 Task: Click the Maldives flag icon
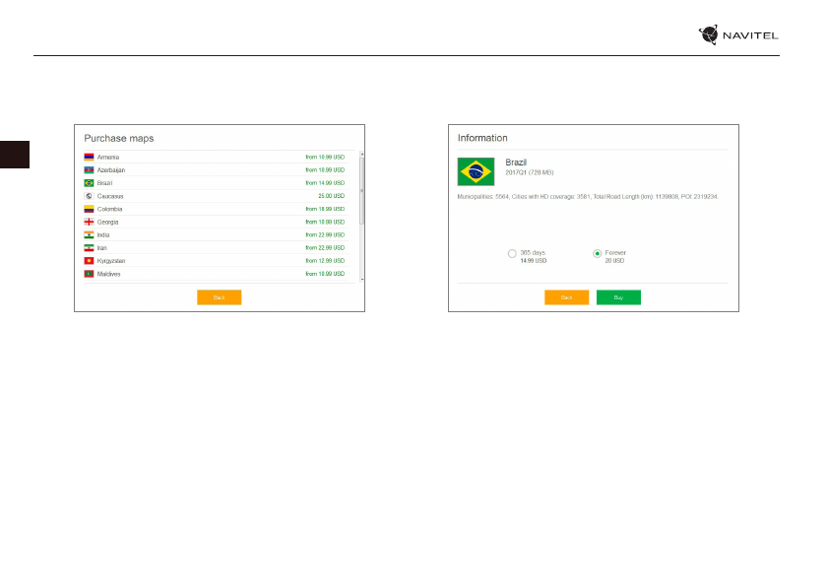89,274
